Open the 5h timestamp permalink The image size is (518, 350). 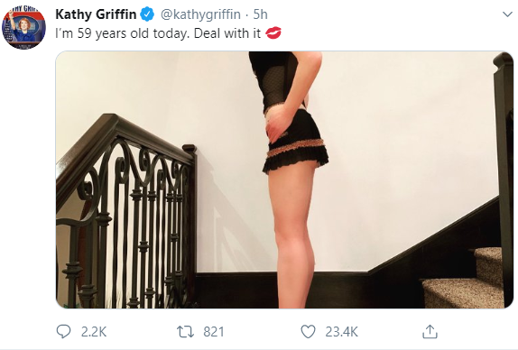(260, 14)
